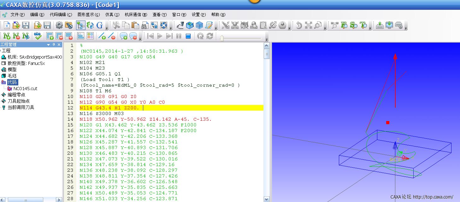Click the gear settings toolbar icon

point(59,26)
